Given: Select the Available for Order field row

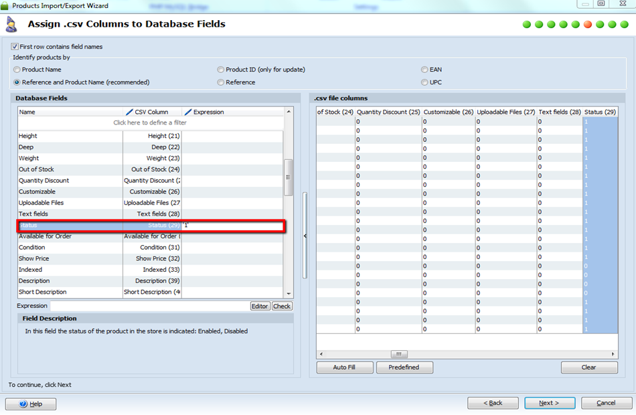Looking at the screenshot, I should click(x=45, y=236).
